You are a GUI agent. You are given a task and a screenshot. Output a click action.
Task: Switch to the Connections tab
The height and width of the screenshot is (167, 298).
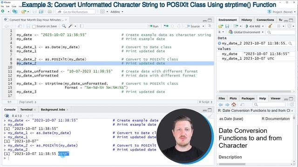[x=265, y=20]
